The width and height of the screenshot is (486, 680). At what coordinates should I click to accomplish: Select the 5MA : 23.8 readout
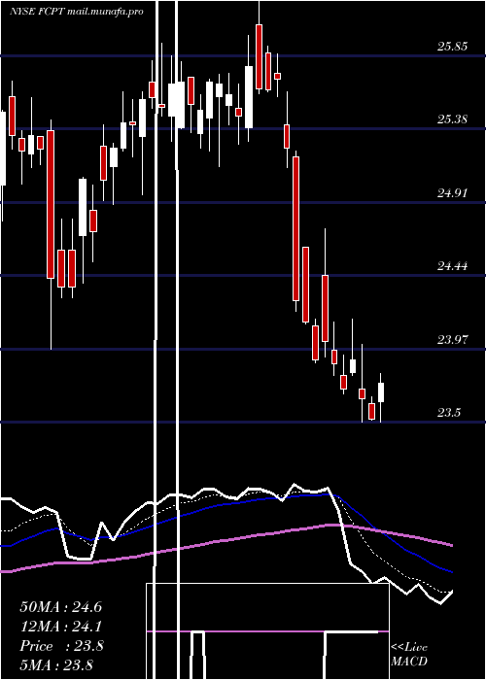56,665
